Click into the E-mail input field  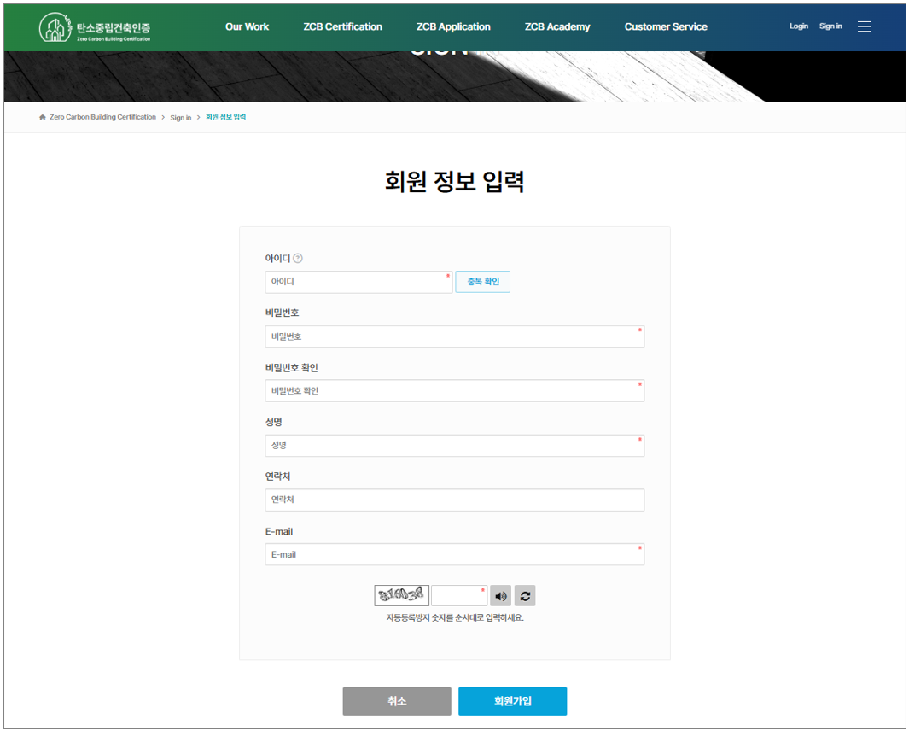click(x=454, y=554)
